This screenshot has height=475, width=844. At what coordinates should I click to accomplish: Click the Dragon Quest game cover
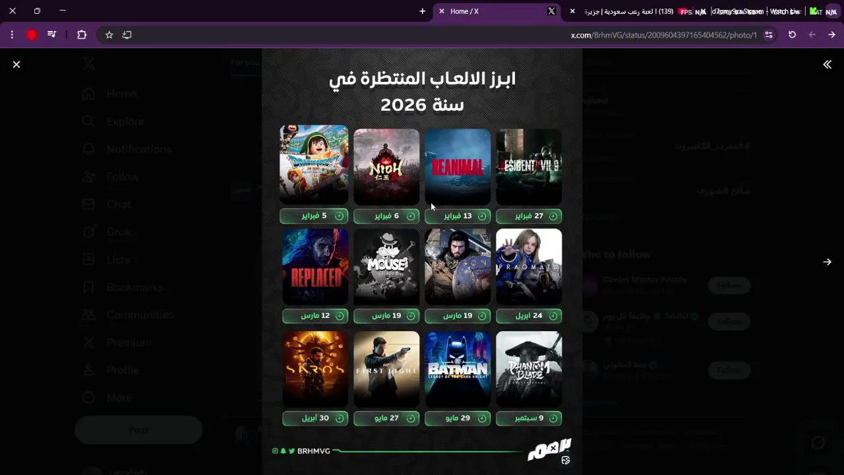point(315,165)
